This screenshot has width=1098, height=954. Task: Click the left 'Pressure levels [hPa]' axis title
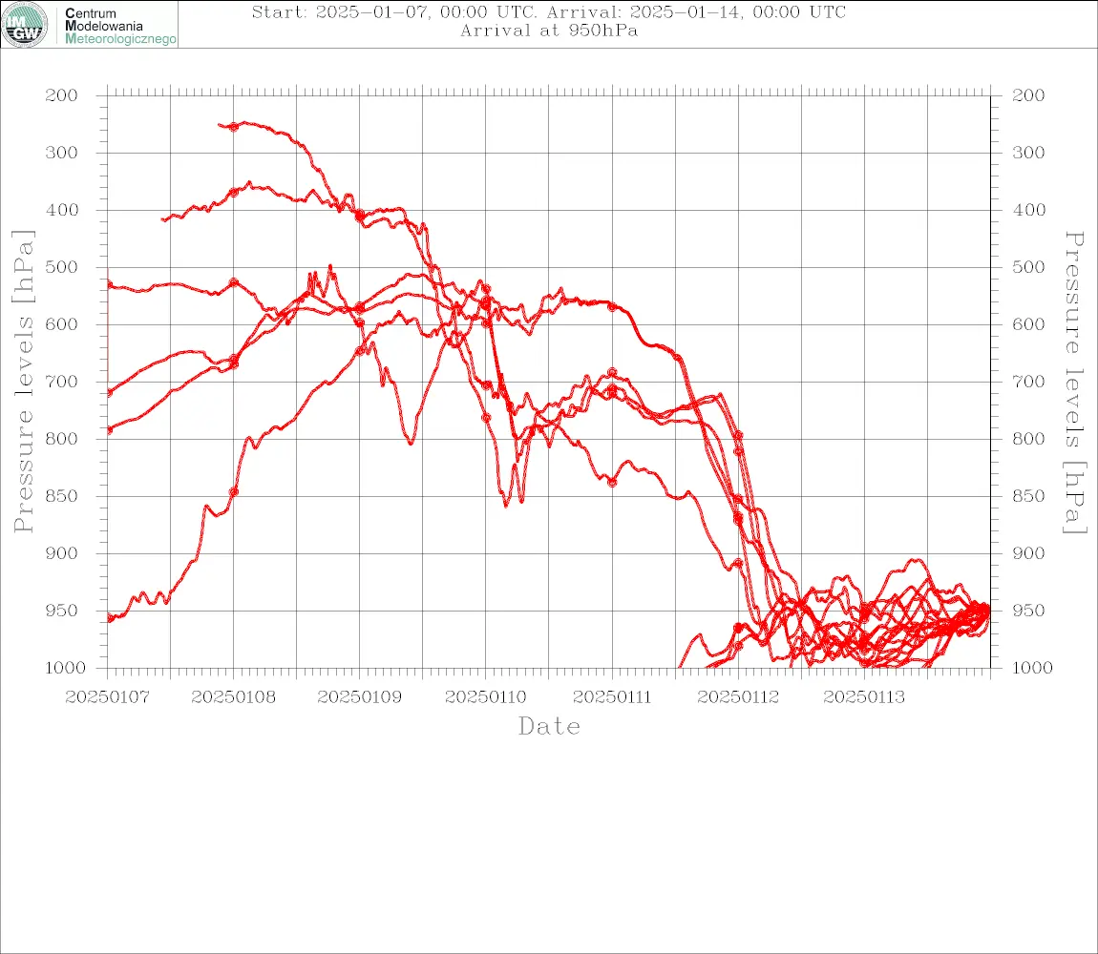23,382
